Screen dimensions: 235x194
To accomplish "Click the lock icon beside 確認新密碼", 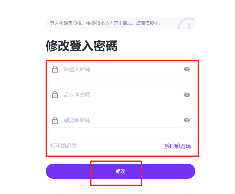I will pyautogui.click(x=55, y=120).
